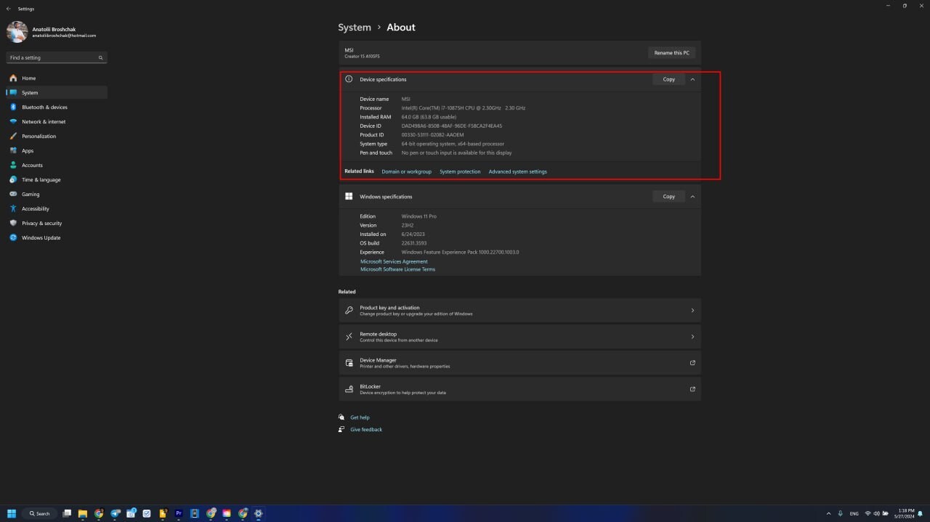Click the Time & language globe icon
This screenshot has height=522, width=930.
[13, 179]
